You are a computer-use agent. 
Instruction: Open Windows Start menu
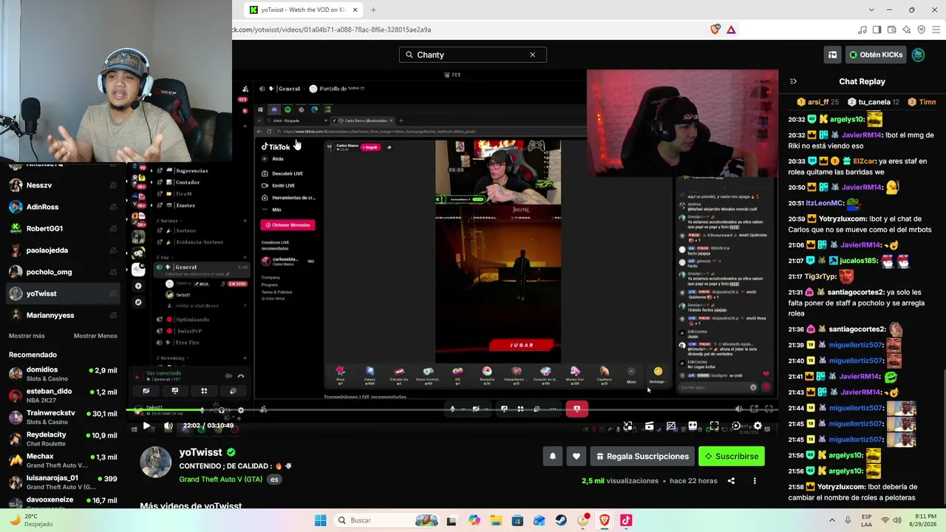coord(320,520)
